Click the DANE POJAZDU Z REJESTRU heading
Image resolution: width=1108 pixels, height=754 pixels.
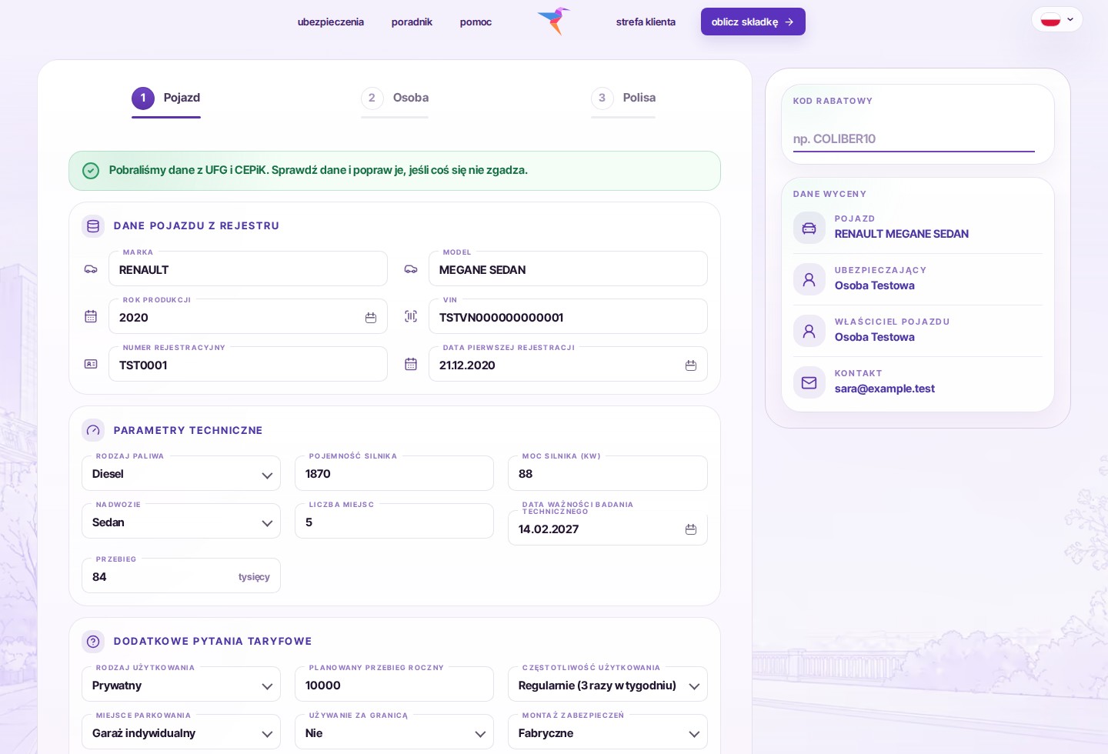pyautogui.click(x=196, y=226)
